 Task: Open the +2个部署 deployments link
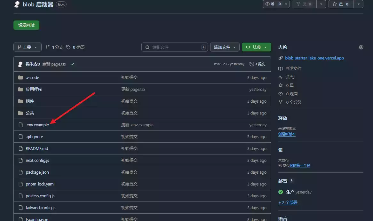287,202
